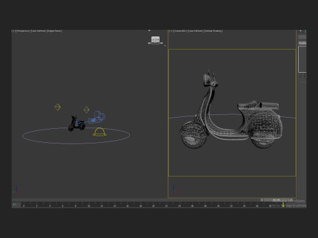Open the left viewport's Edged Faces shading menu
Screen dimensions: 318x238
[54, 31]
